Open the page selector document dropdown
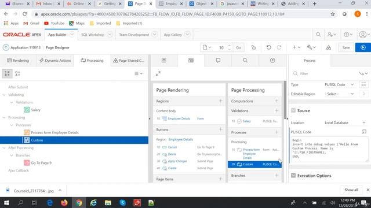371x208 pixels. click(x=207, y=47)
